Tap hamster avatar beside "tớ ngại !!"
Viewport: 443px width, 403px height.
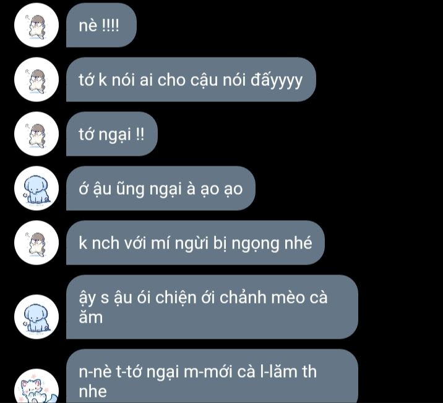(x=37, y=134)
